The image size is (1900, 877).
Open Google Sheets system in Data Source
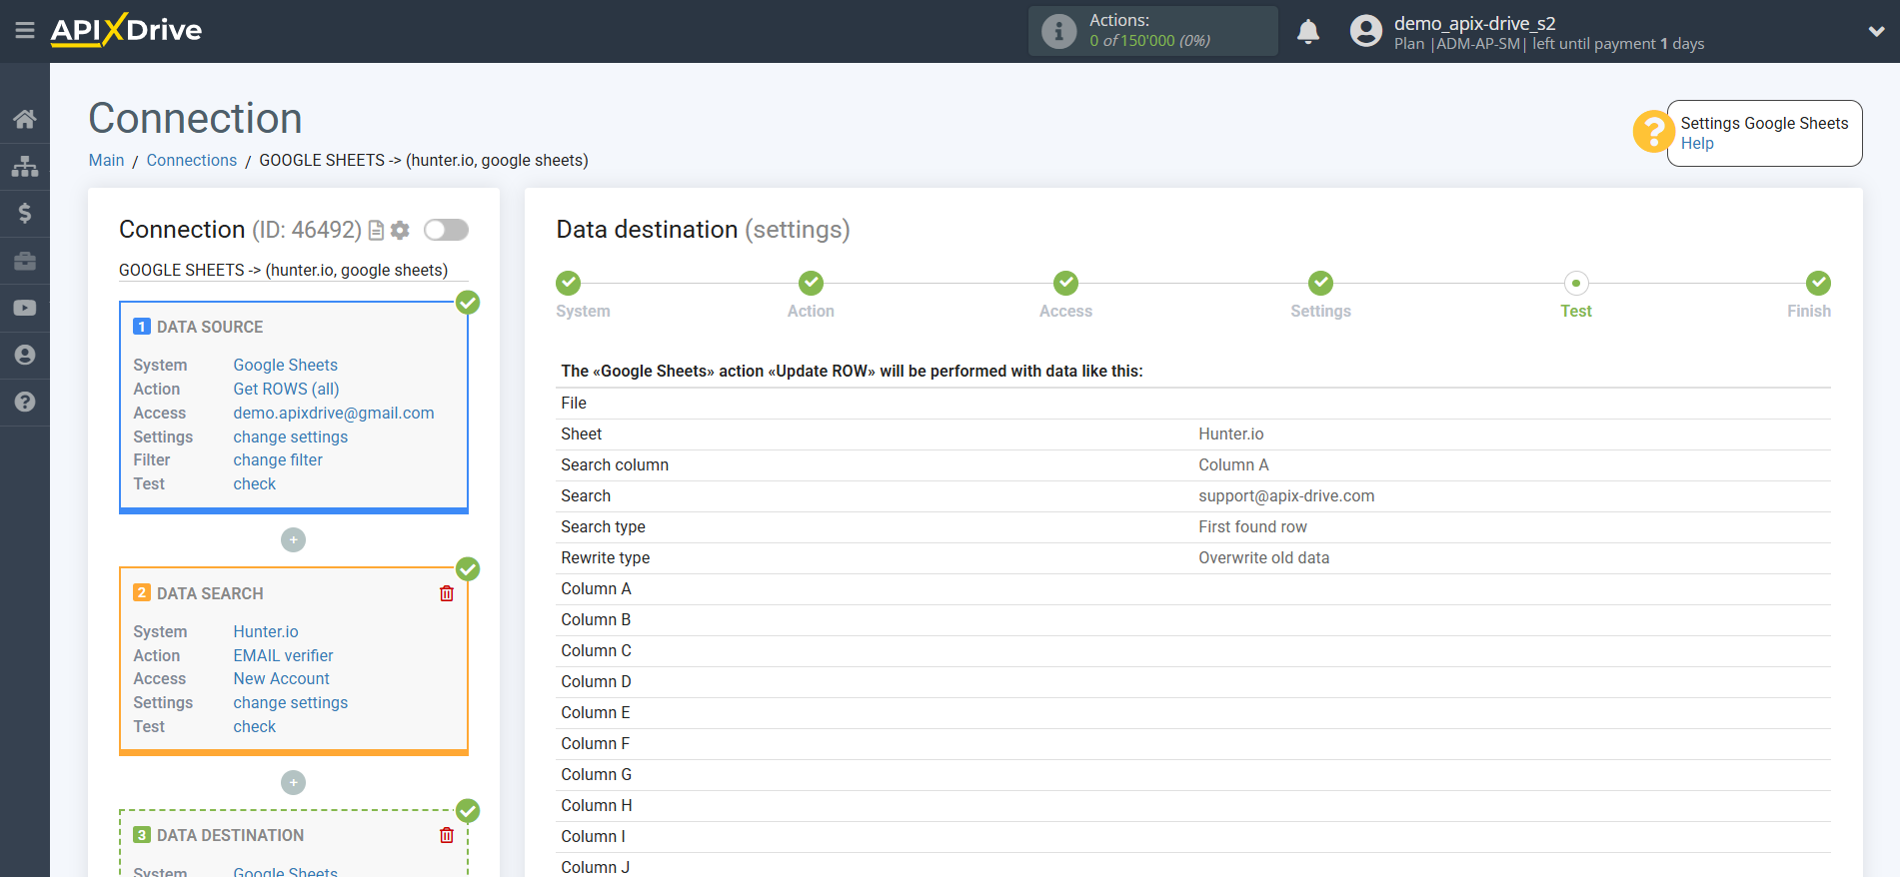coord(286,366)
